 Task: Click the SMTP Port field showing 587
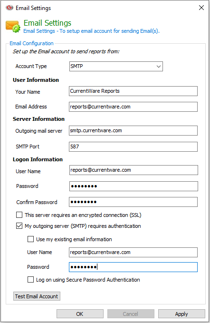click(134, 147)
